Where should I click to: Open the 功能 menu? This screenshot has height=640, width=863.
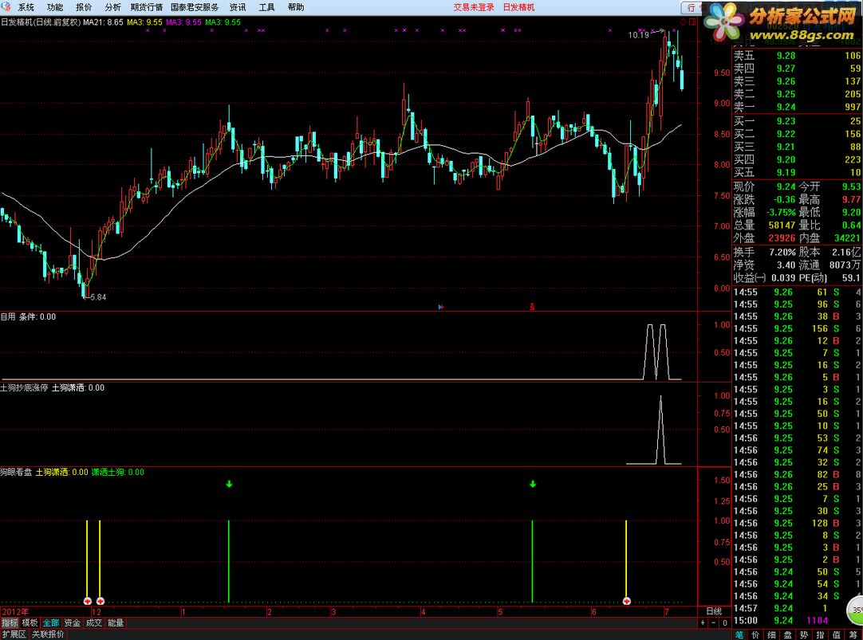[x=55, y=7]
